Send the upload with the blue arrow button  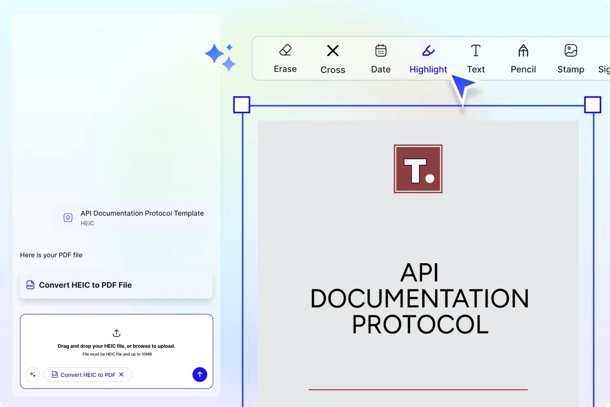pos(200,374)
